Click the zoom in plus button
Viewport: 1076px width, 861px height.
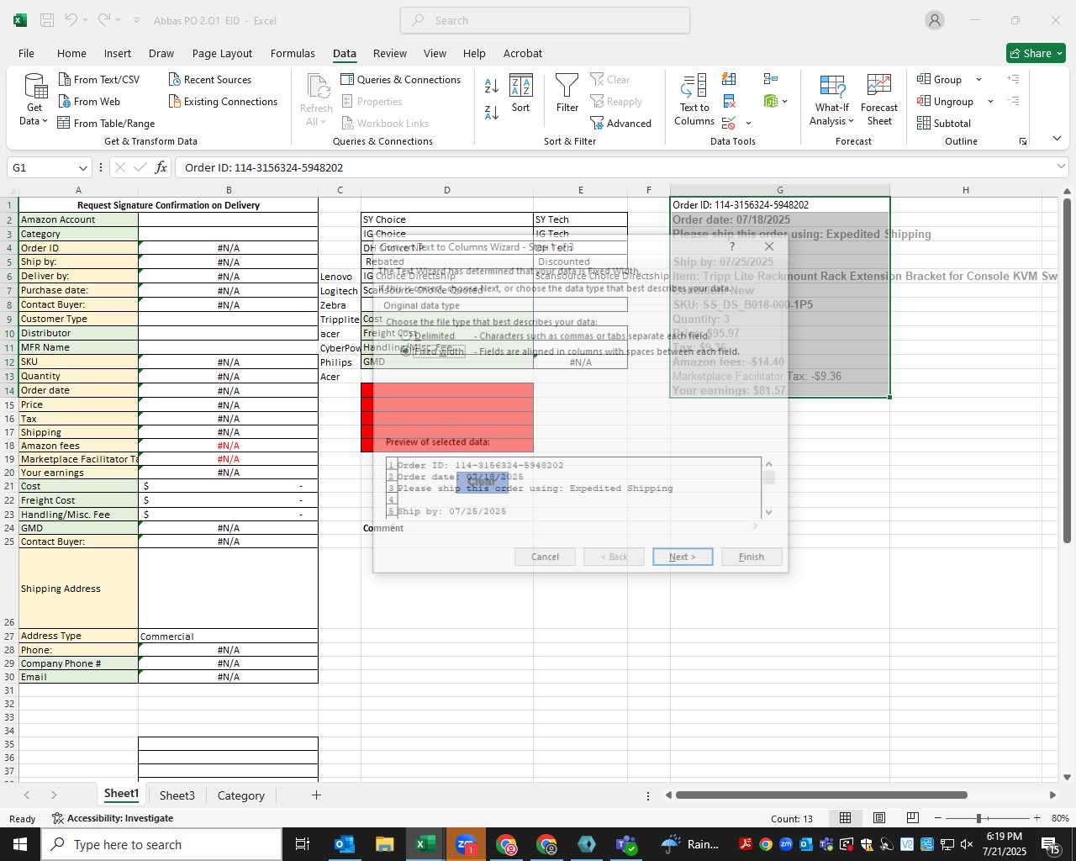pyautogui.click(x=1036, y=818)
